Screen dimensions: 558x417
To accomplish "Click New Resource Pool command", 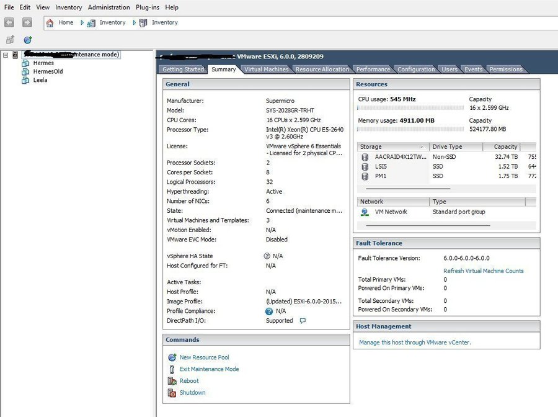I will click(204, 357).
